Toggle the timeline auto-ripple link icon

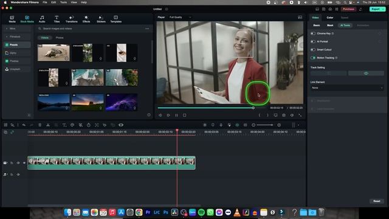(12, 132)
